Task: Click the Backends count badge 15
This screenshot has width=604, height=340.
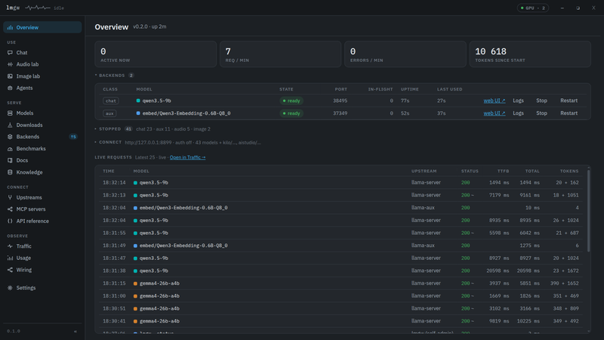Action: click(73, 137)
